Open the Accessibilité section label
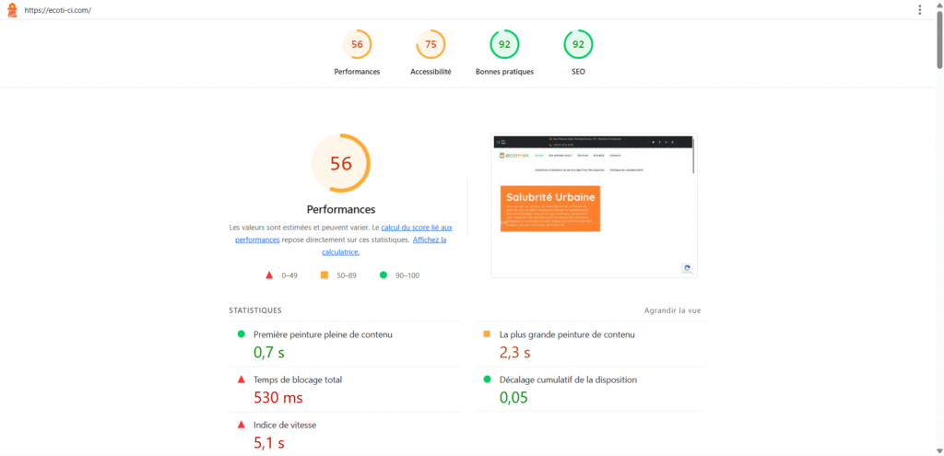The width and height of the screenshot is (944, 456). click(431, 72)
